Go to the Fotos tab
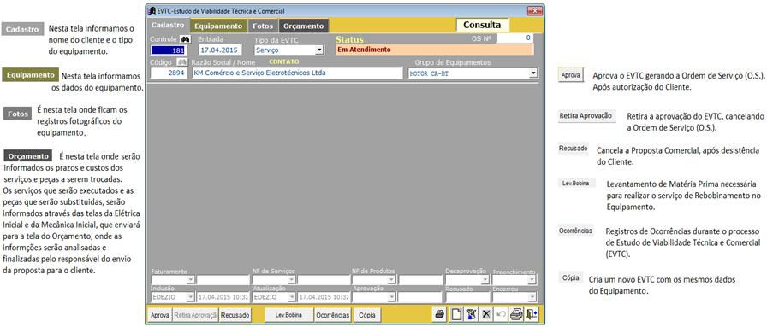 [x=263, y=26]
